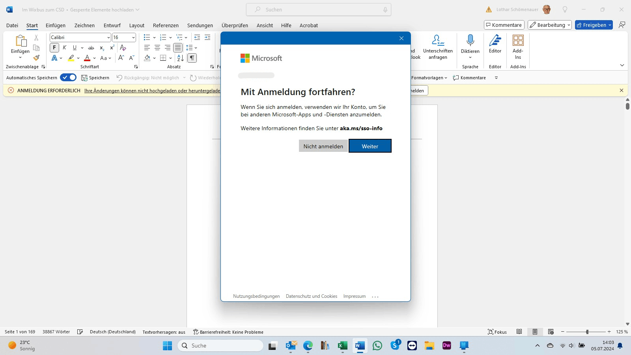The width and height of the screenshot is (631, 355).
Task: Open the font name Calibri dropdown
Action: coord(108,37)
